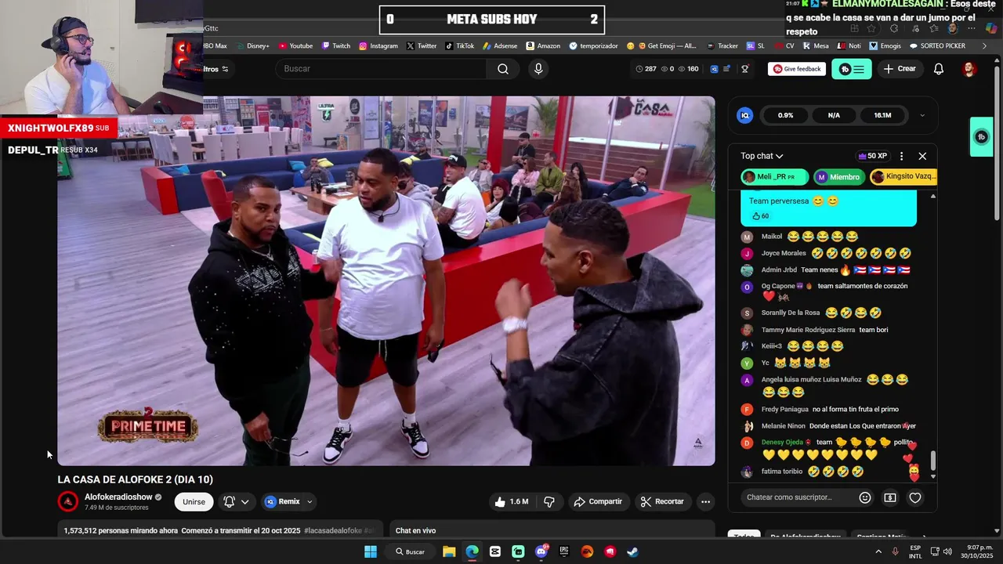Click the Alofokeradioshow channel name
1003x564 pixels.
coord(118,497)
